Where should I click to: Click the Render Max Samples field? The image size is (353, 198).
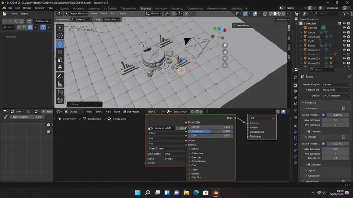(x=335, y=149)
